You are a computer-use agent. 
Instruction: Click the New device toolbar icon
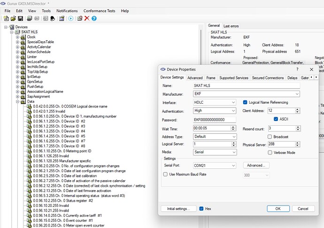(6, 18)
